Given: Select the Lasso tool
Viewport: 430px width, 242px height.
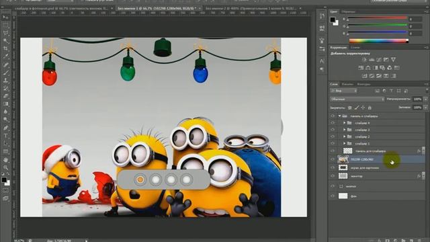Looking at the screenshot, I should (5, 33).
